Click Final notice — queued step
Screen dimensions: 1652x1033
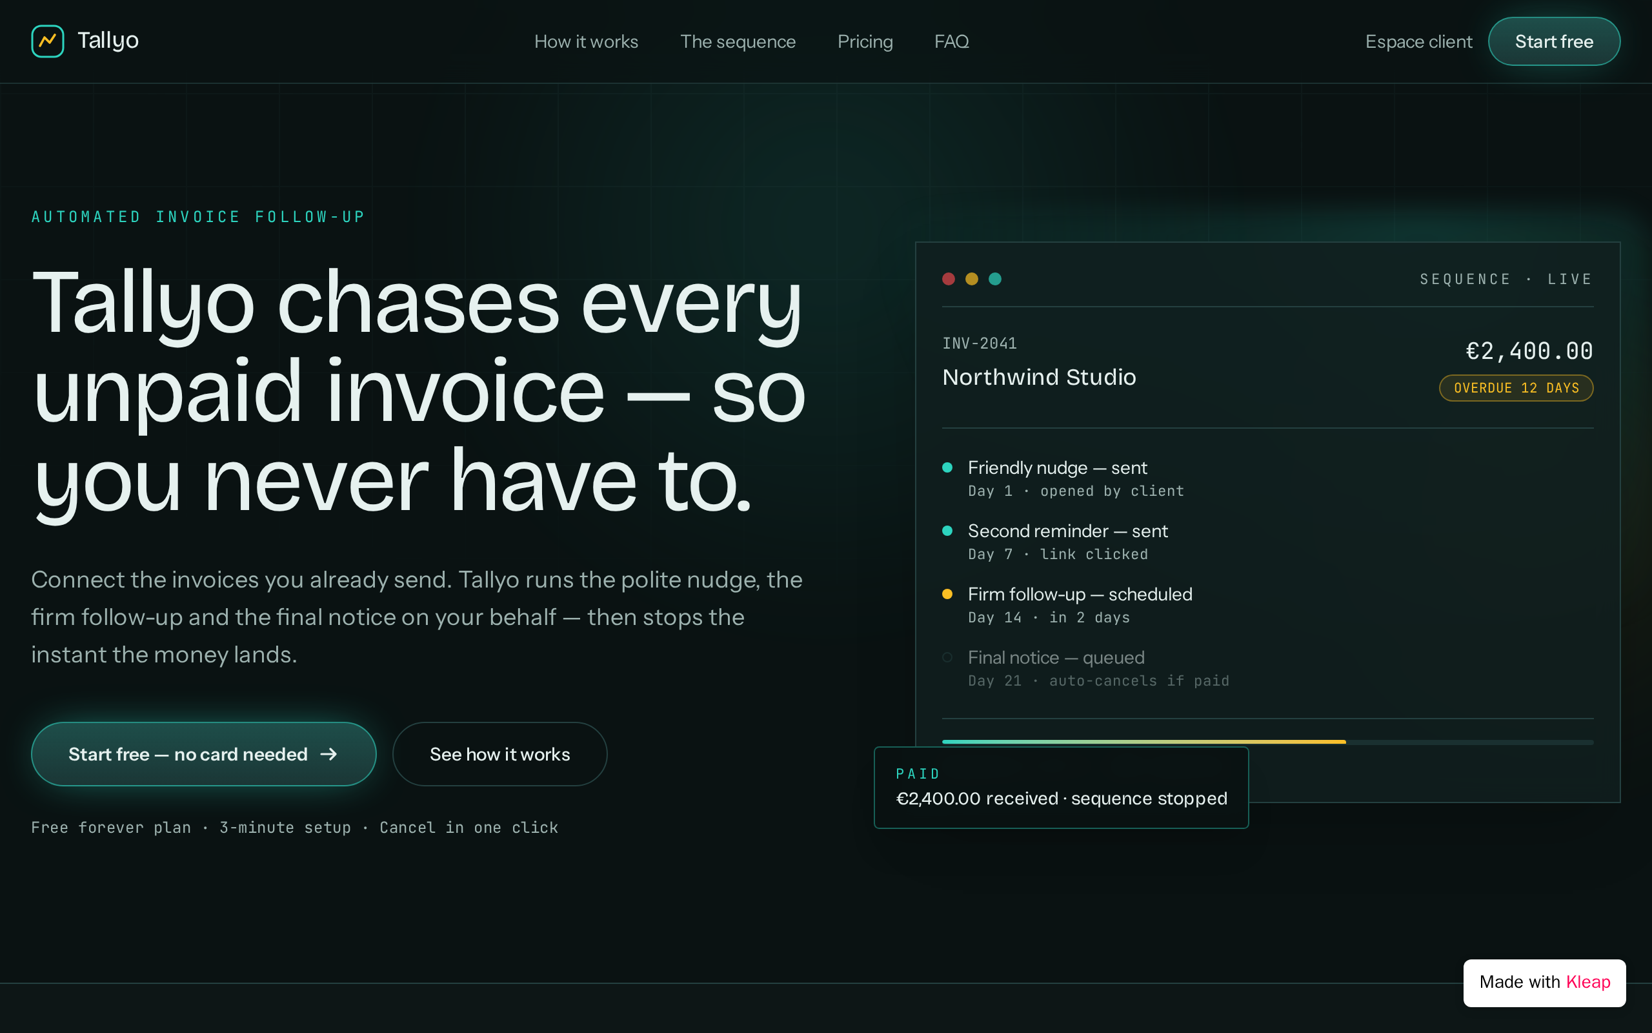(x=1056, y=657)
